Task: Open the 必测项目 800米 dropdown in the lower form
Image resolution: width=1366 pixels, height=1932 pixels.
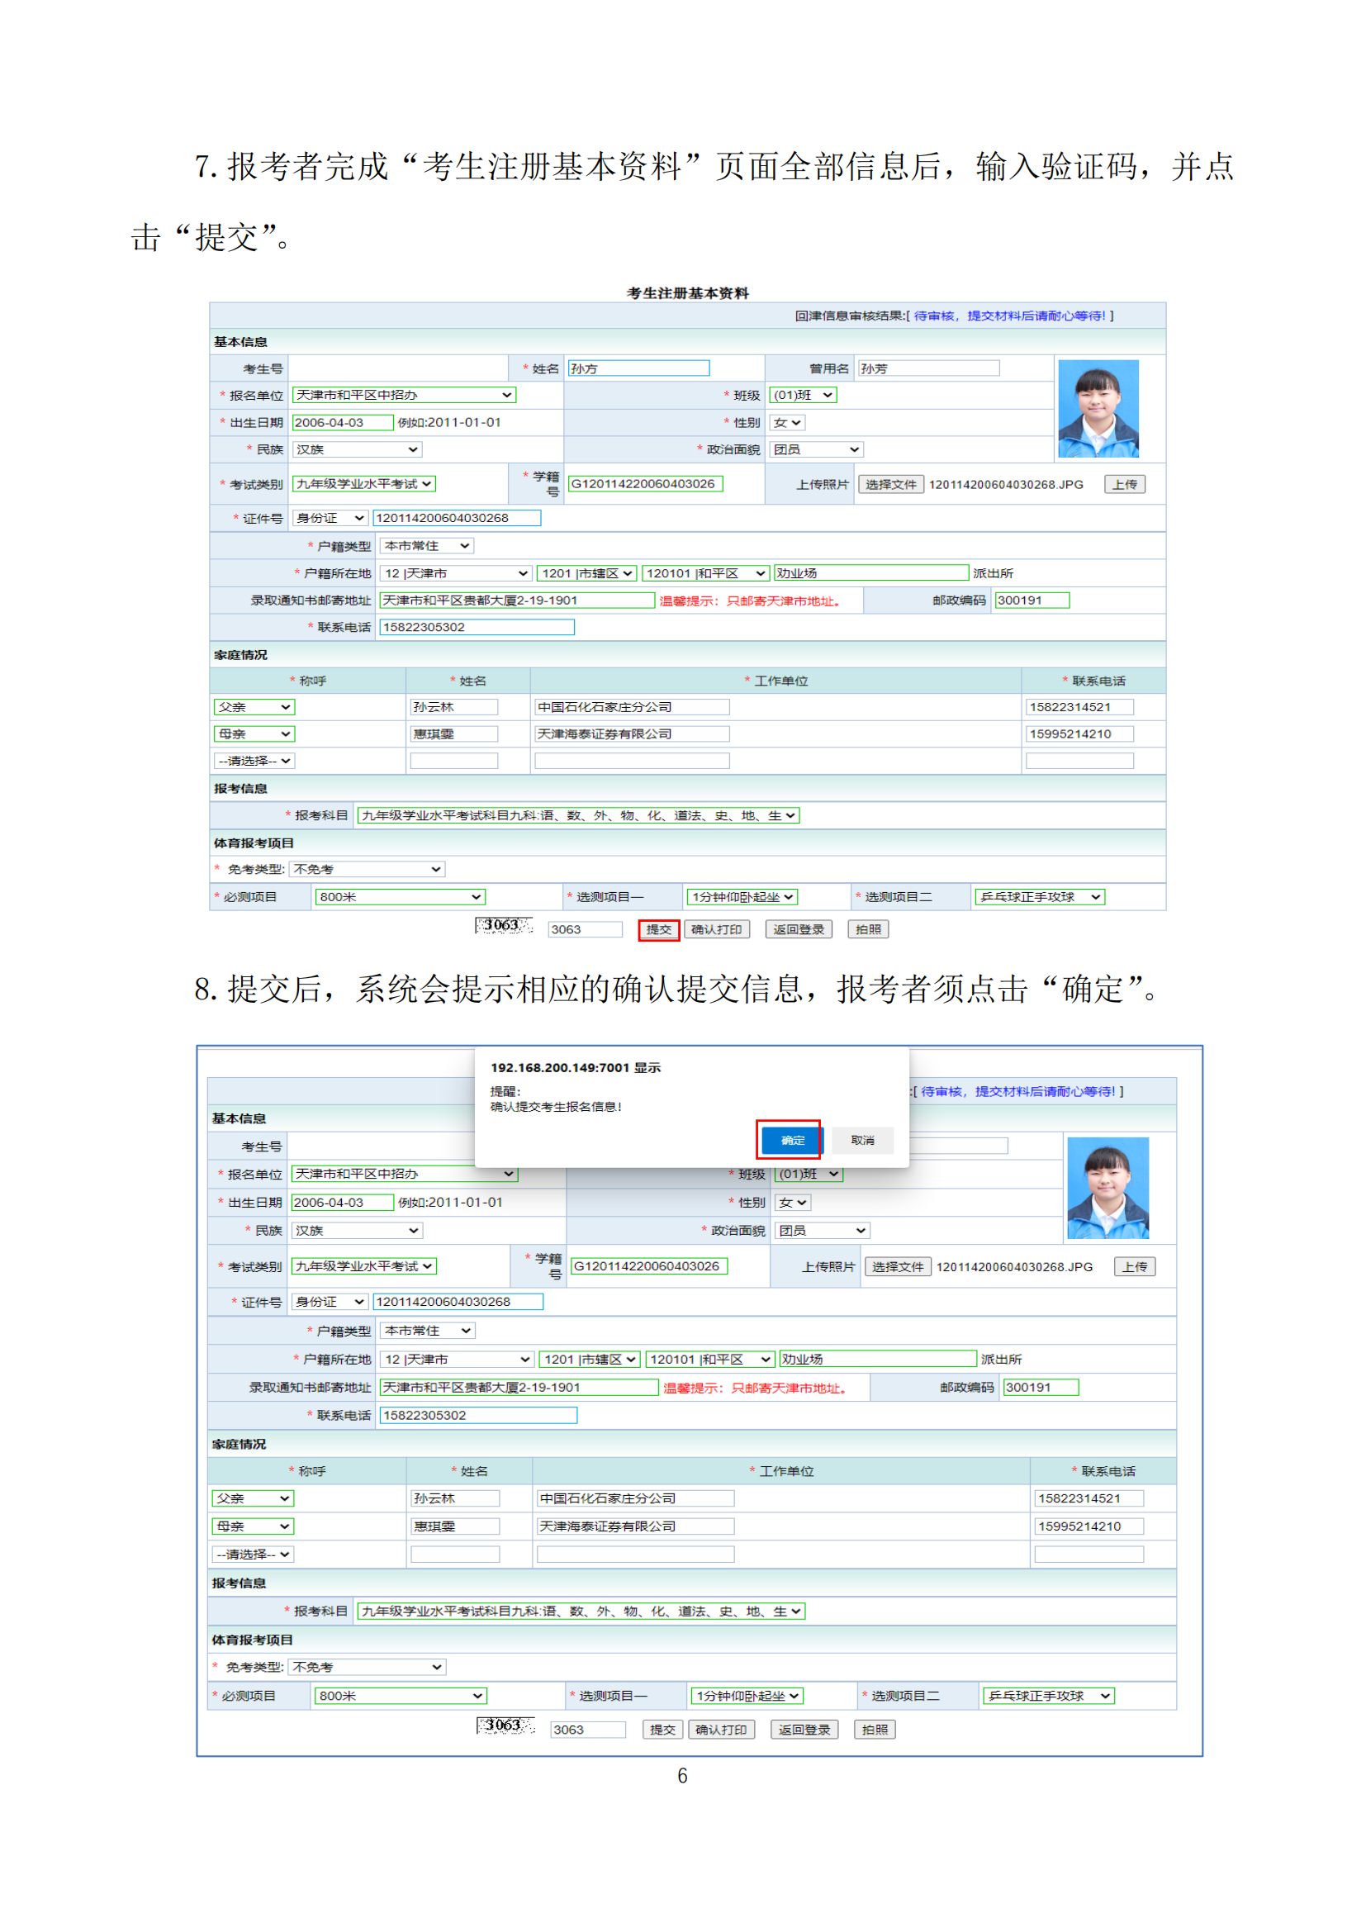Action: click(x=400, y=1696)
